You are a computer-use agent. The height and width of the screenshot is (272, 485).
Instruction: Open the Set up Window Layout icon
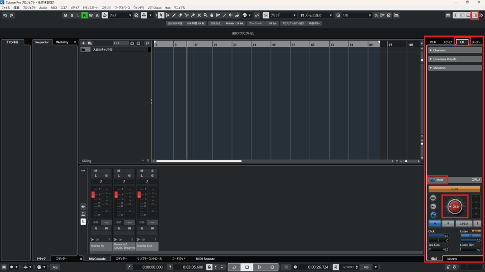[481, 16]
